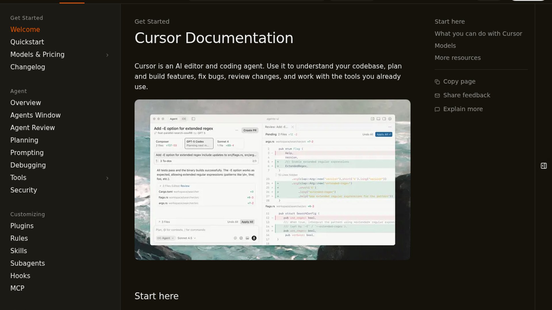Open the Security page

24,190
